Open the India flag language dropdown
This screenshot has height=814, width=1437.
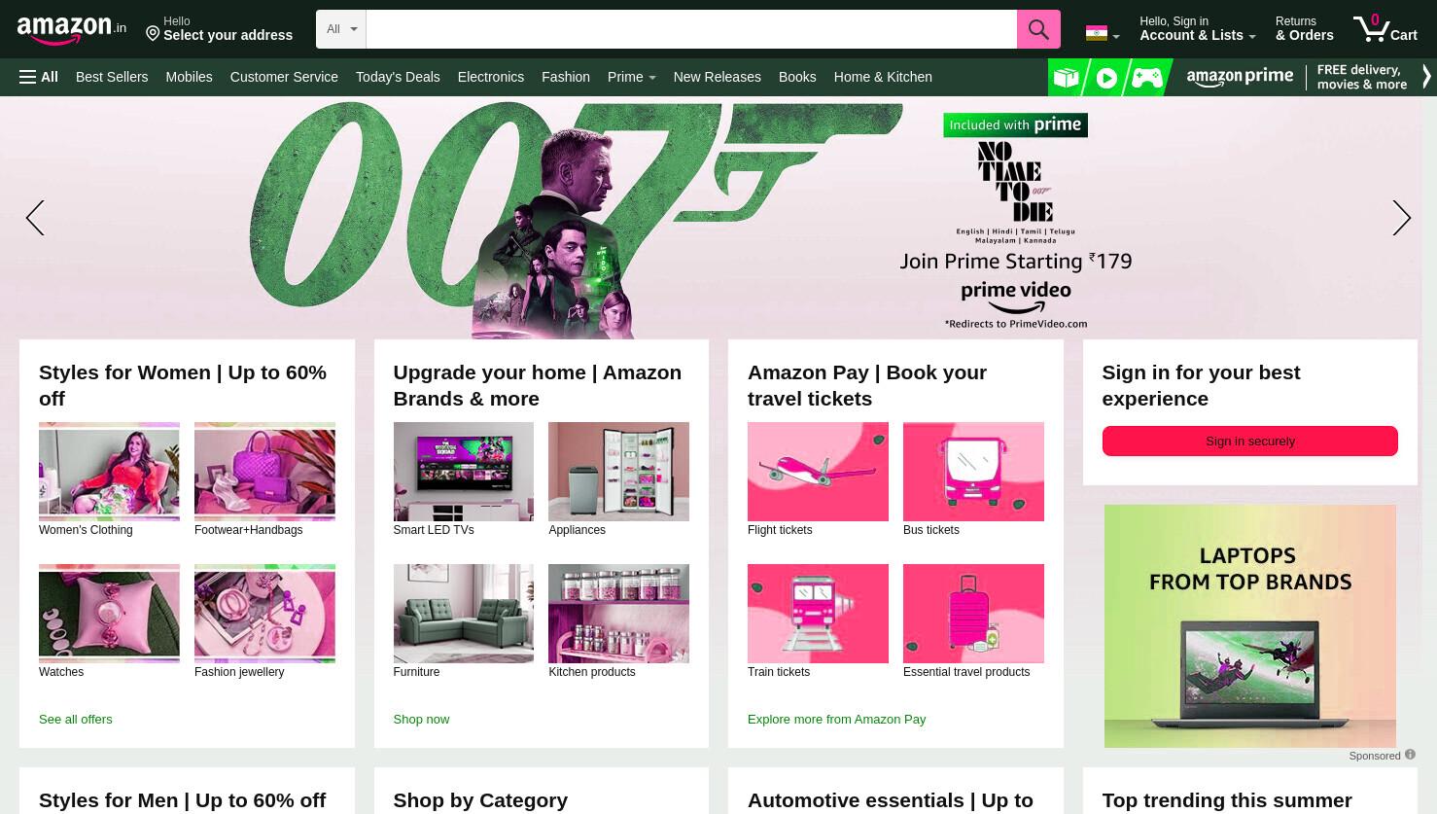click(1103, 33)
